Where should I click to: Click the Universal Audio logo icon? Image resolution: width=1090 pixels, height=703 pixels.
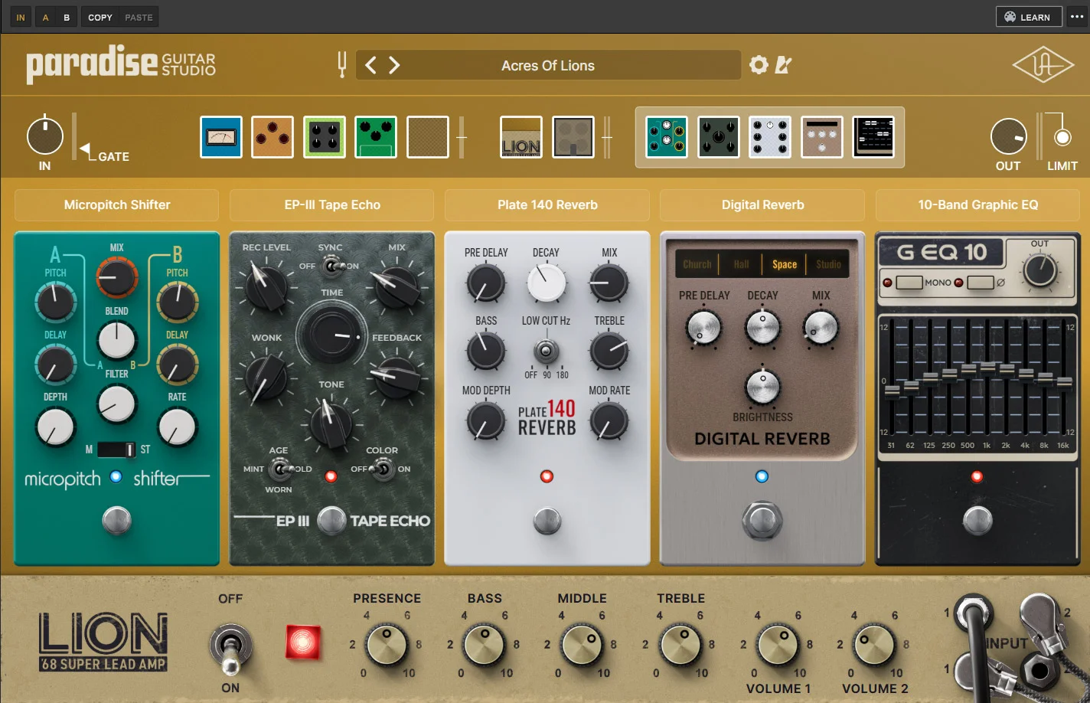point(1043,66)
